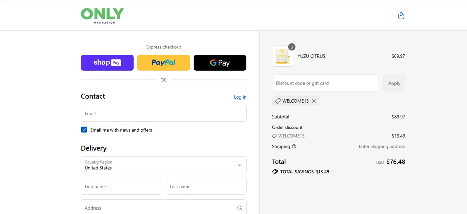Click the address search magnifier icon
The height and width of the screenshot is (214, 467).
click(x=239, y=208)
